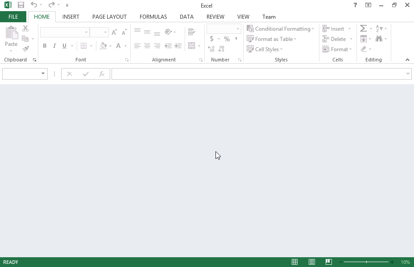Image resolution: width=414 pixels, height=267 pixels.
Task: Click the zoom slider in status bar
Action: coord(366,262)
